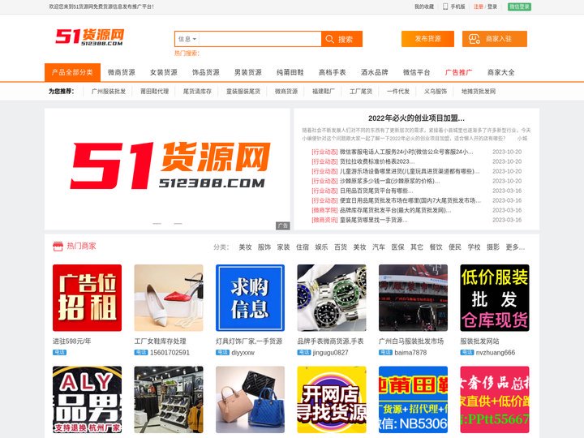Open news 贷拉拉收费标准价格表2023...
The image size is (584, 438).
coord(377,161)
